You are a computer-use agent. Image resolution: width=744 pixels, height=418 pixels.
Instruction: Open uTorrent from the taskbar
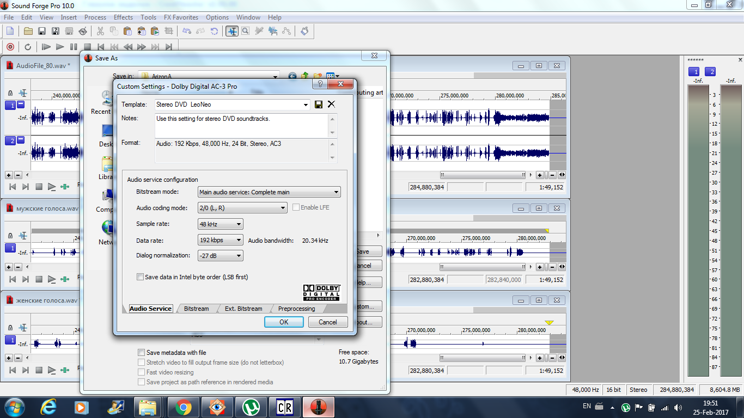[x=251, y=407]
